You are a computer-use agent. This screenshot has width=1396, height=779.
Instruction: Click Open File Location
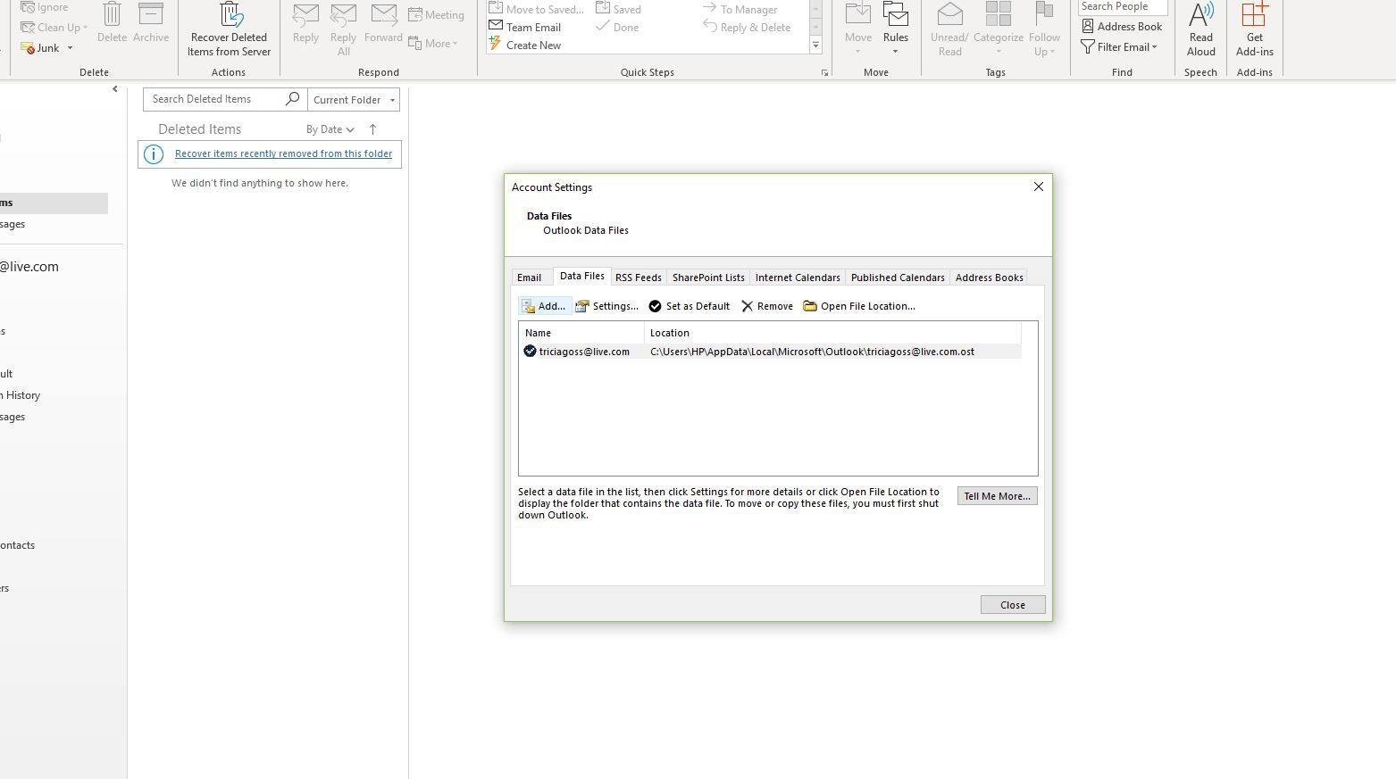pyautogui.click(x=859, y=306)
